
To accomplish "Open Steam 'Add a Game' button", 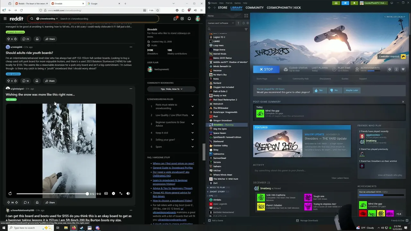I will point(215,220).
